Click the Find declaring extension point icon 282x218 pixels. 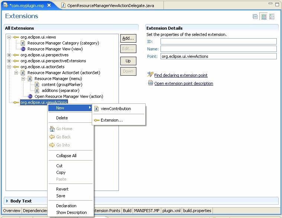[150, 75]
